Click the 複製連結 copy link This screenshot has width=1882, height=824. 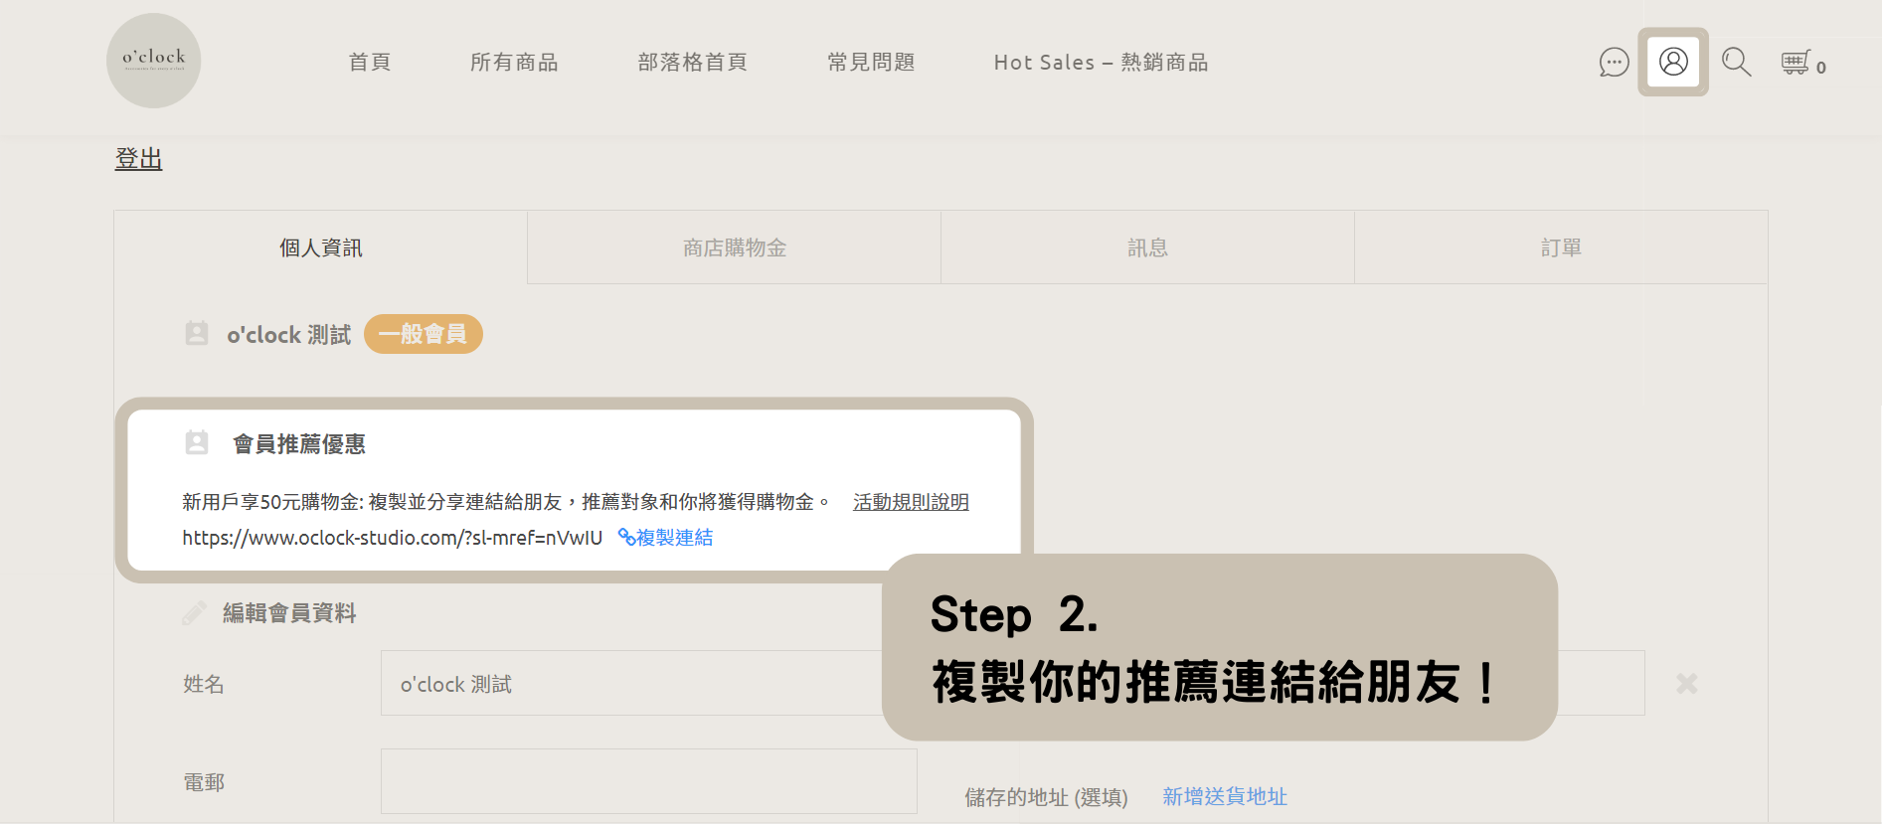coord(666,538)
